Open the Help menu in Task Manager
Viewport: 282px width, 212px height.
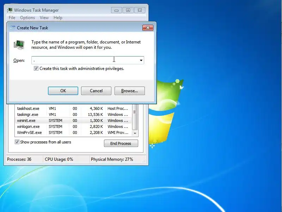pyautogui.click(x=58, y=18)
